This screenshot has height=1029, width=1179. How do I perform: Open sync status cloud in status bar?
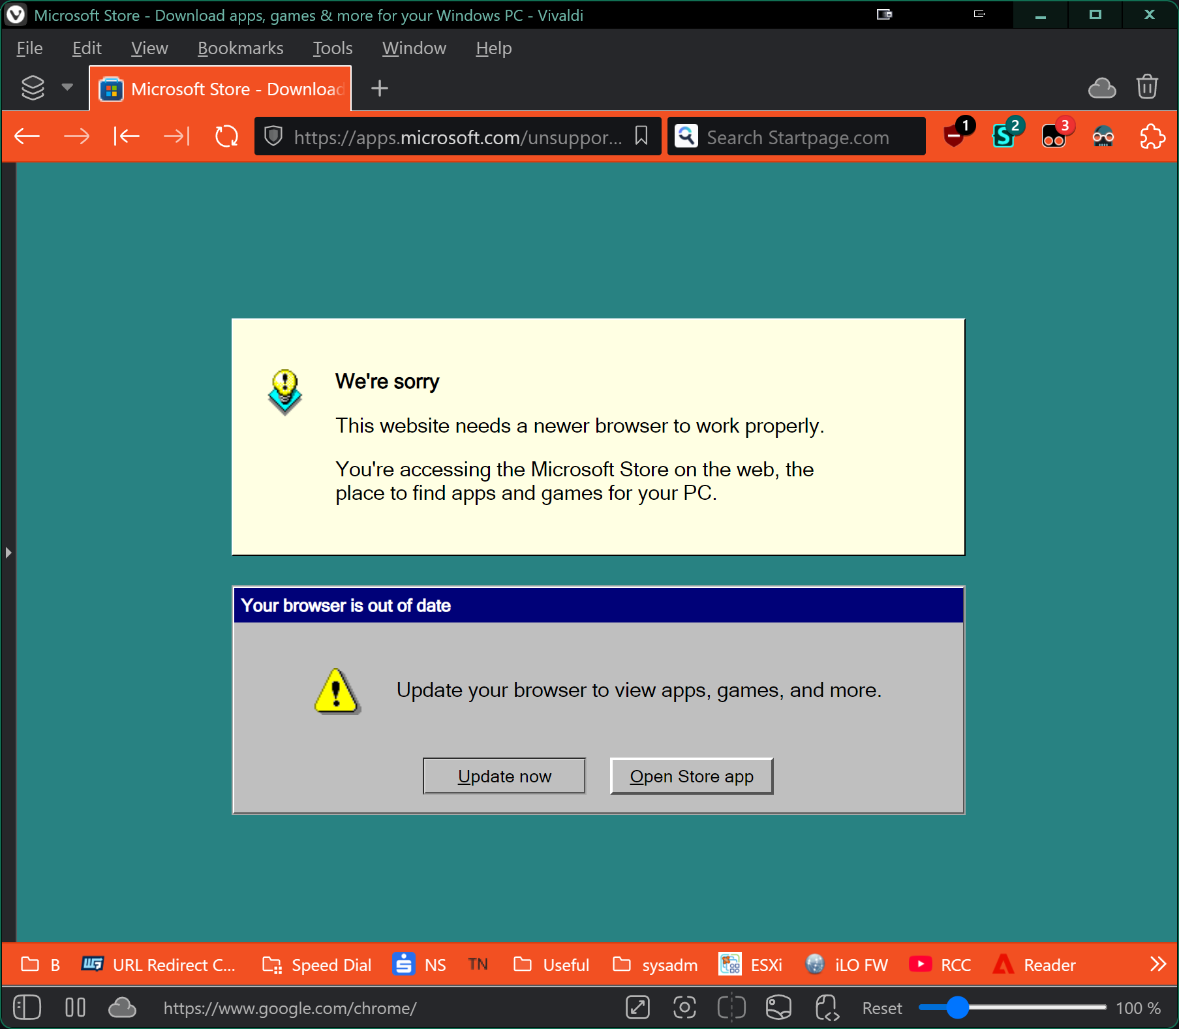pos(122,1007)
